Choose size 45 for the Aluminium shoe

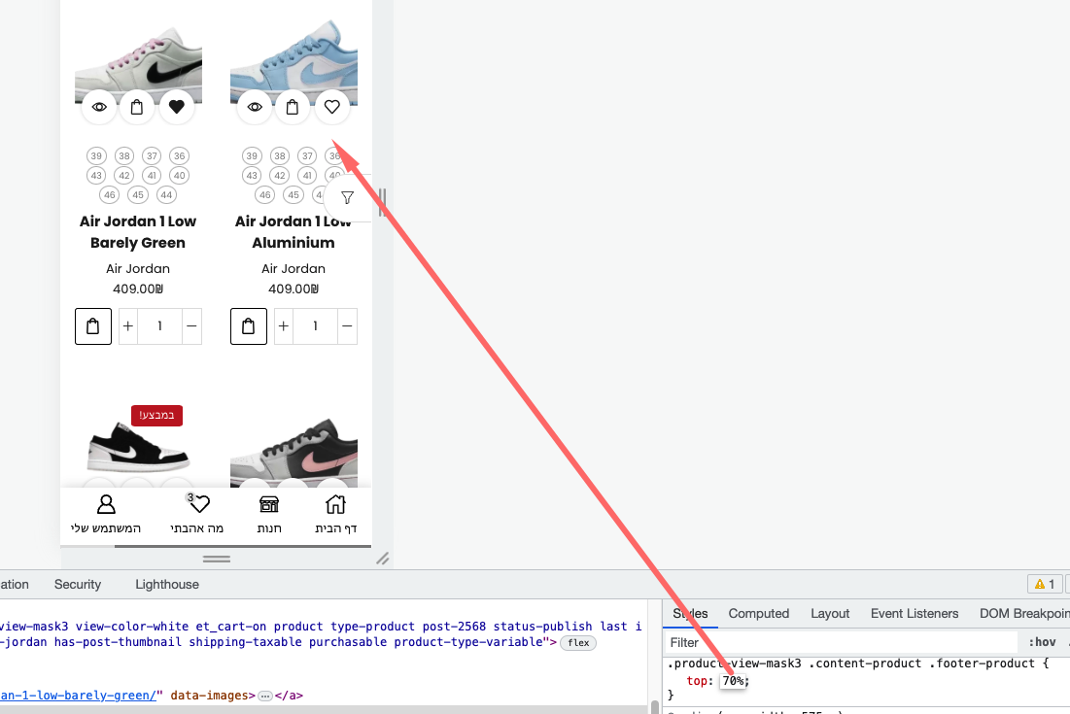coord(293,195)
